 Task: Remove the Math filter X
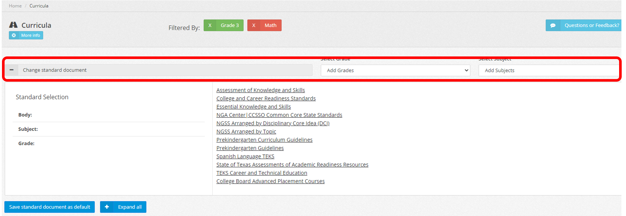(254, 25)
